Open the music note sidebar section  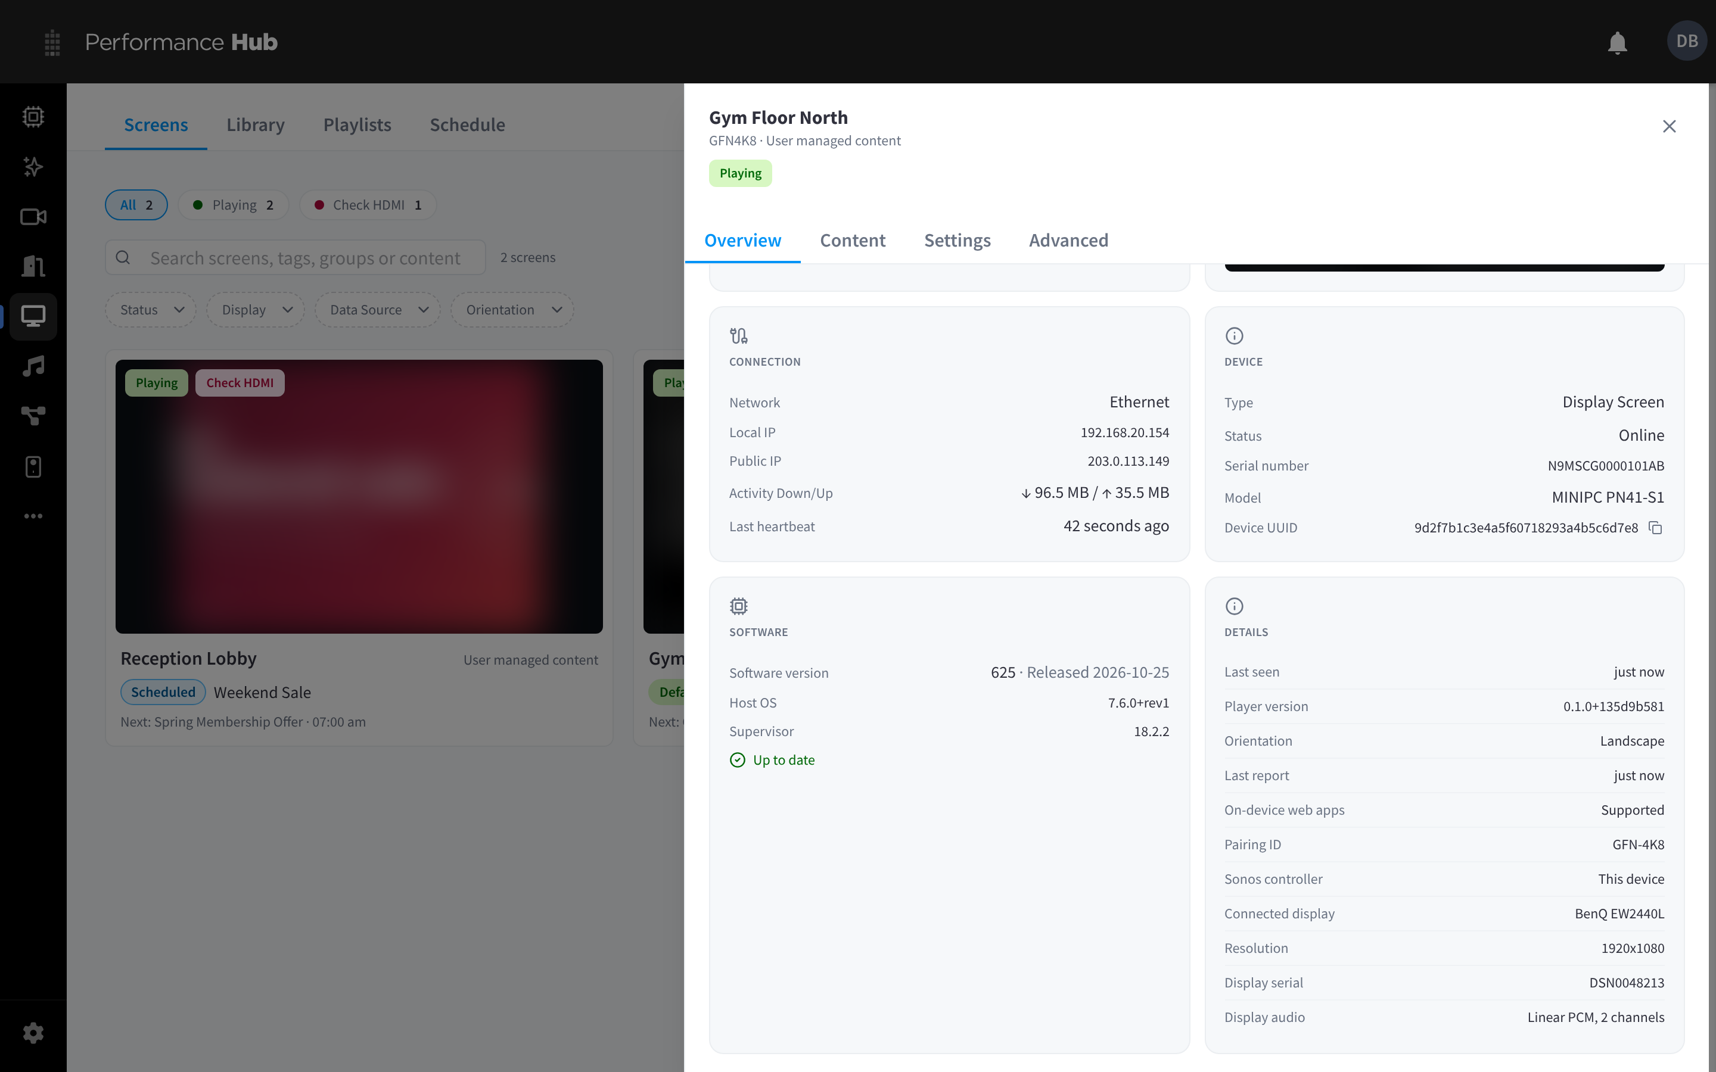(33, 366)
